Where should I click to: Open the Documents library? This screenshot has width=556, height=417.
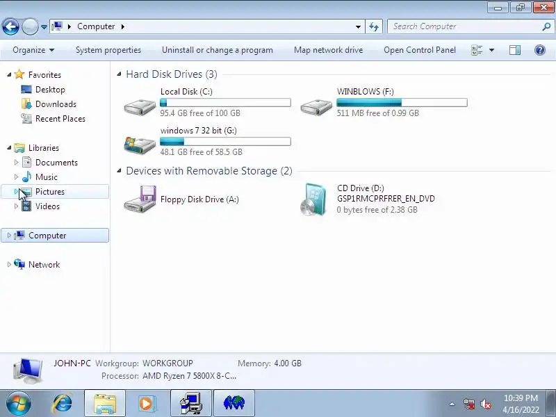56,163
